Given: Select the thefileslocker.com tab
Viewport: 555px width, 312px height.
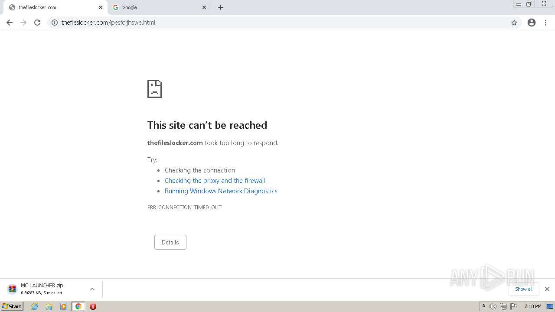Looking at the screenshot, I should 55,7.
